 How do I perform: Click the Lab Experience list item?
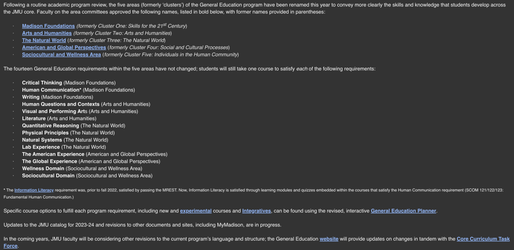click(x=40, y=147)
